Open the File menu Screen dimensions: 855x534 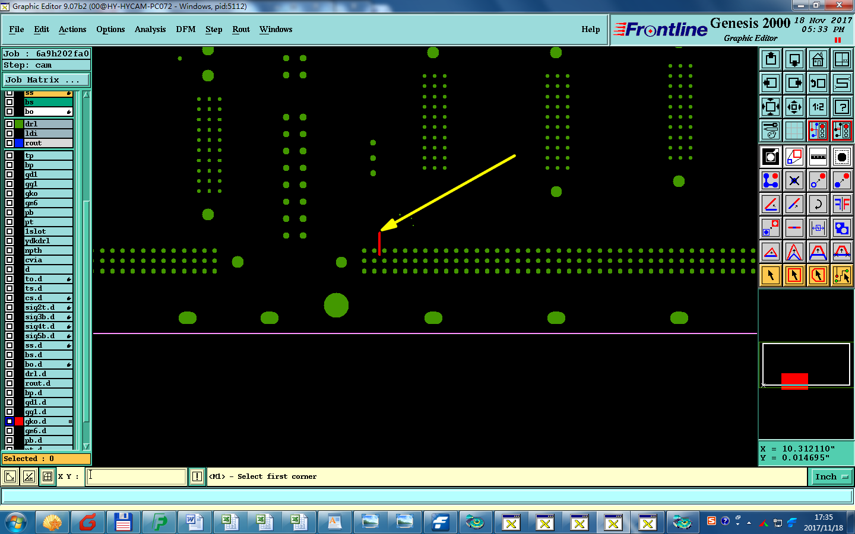[17, 29]
